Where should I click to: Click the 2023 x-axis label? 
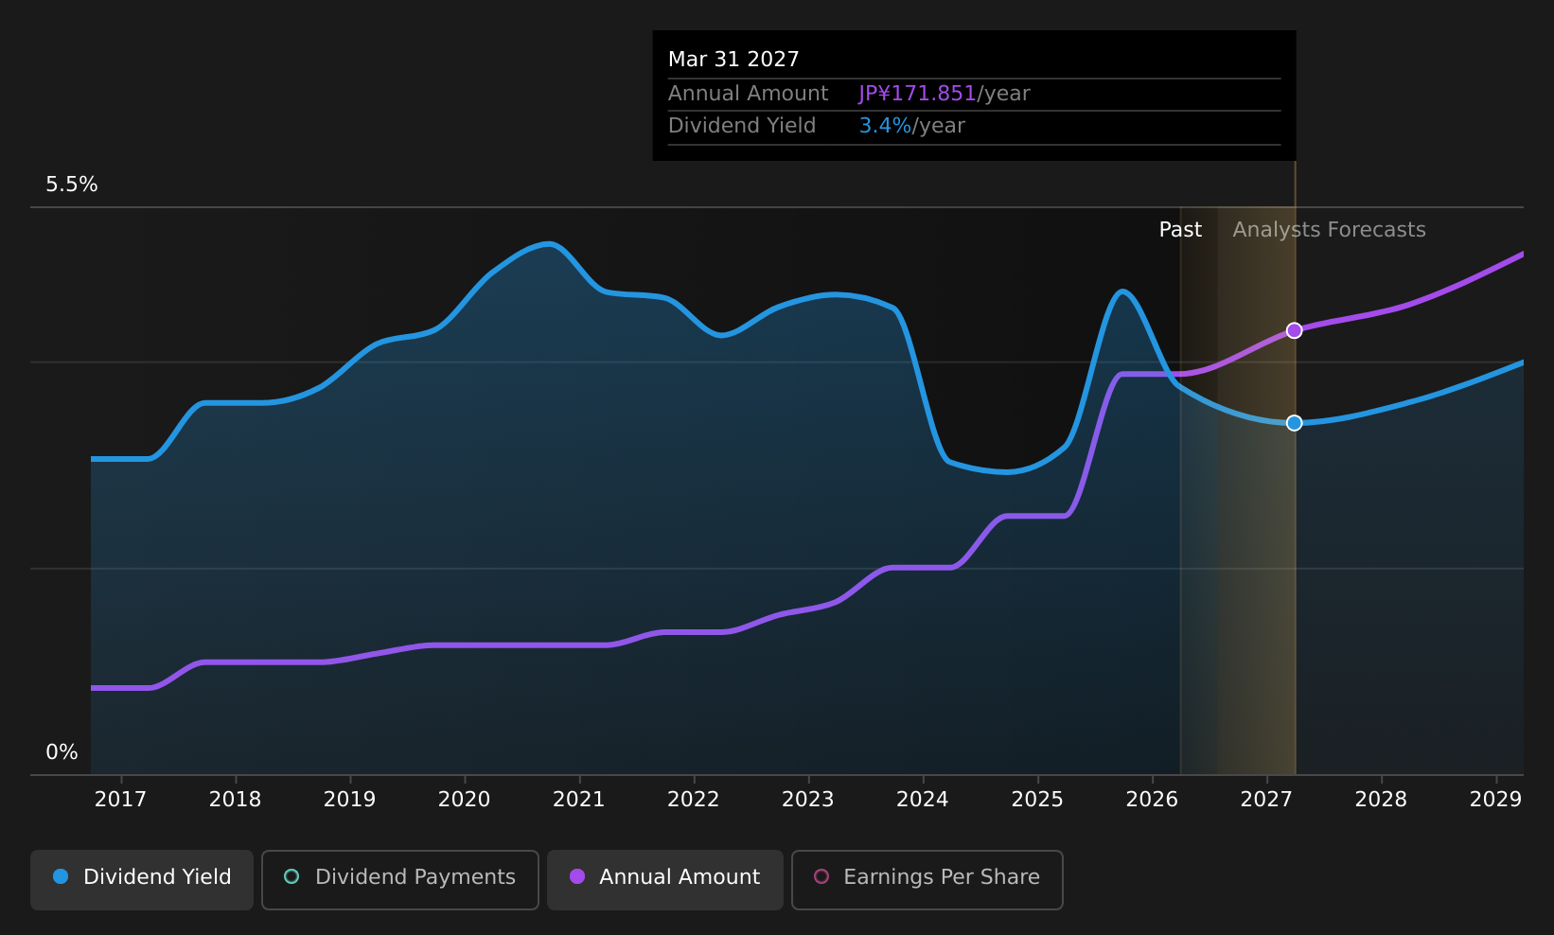click(x=807, y=800)
